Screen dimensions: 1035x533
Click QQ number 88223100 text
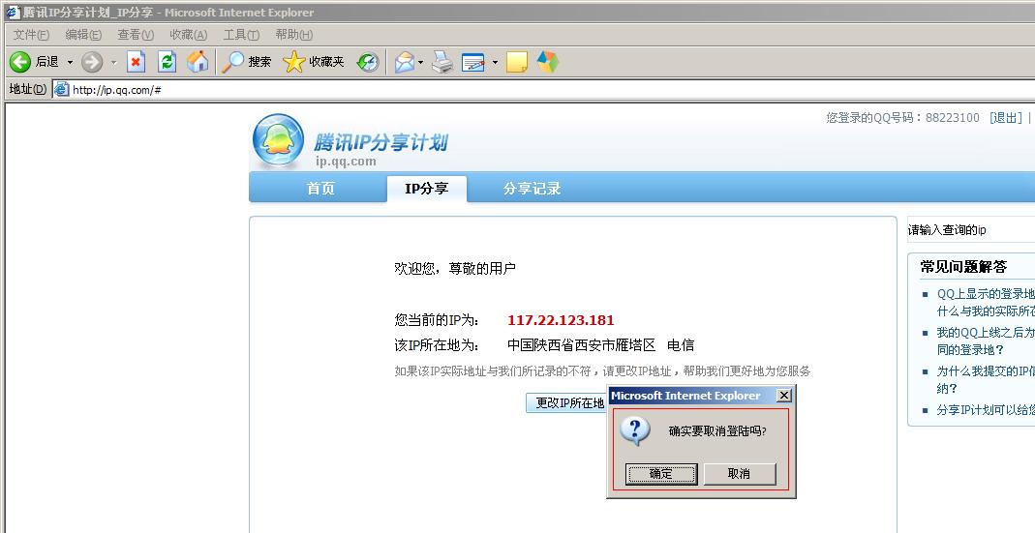[x=953, y=117]
